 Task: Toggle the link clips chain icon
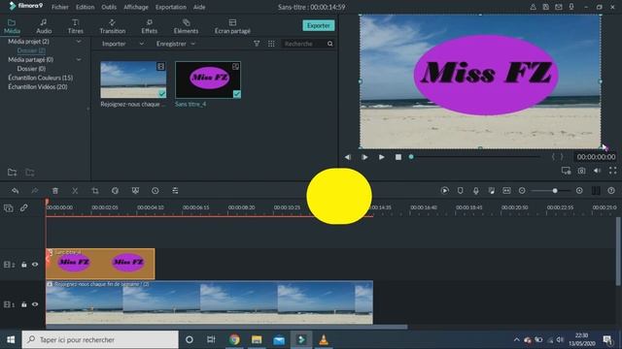23,207
